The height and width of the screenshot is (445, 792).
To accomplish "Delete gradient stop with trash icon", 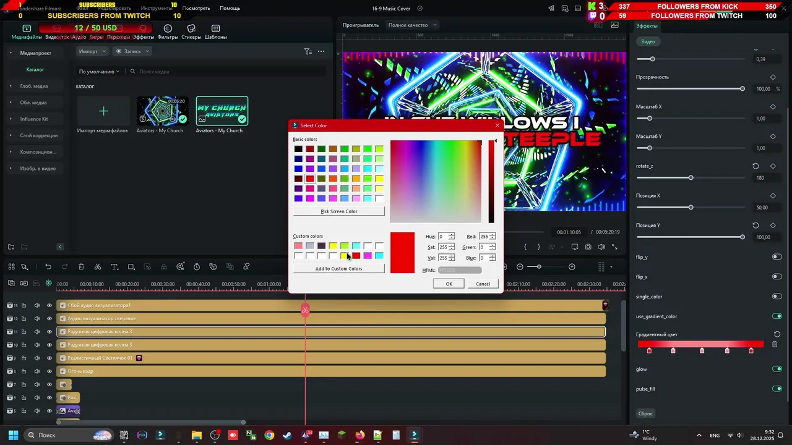I will coord(775,344).
